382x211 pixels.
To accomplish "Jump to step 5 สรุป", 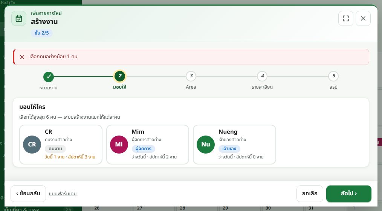I will click(x=333, y=76).
